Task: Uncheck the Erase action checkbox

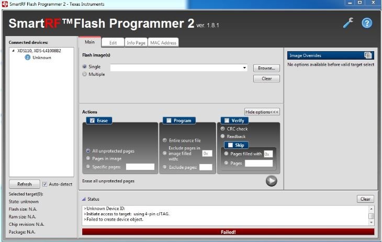Action: pos(92,121)
